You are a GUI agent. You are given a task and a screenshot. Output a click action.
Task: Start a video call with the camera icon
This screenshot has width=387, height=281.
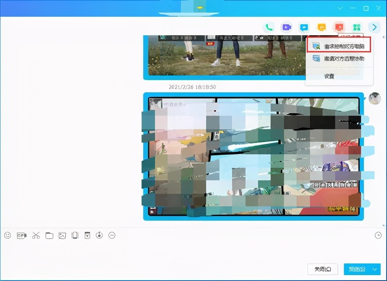point(286,27)
